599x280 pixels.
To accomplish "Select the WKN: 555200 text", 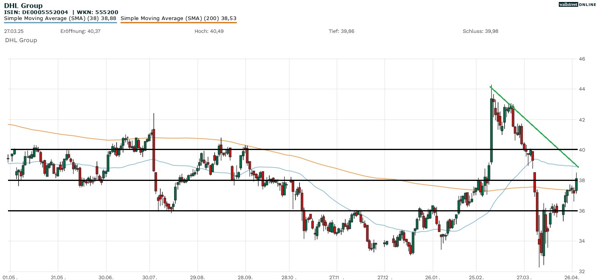I will point(98,12).
